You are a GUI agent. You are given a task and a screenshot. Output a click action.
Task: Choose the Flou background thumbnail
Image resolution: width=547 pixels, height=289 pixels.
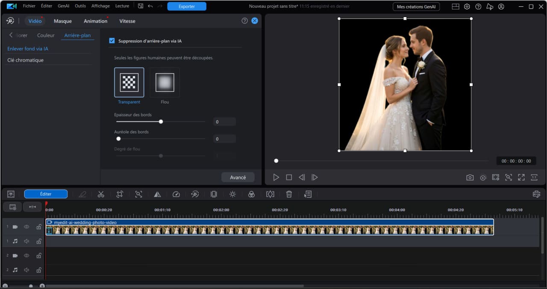coord(165,83)
